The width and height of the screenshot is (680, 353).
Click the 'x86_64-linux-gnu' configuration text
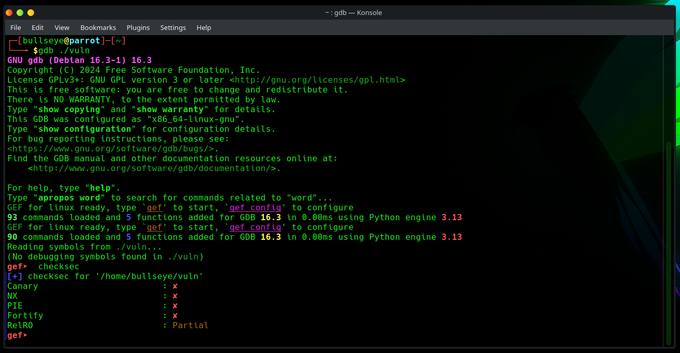point(193,119)
